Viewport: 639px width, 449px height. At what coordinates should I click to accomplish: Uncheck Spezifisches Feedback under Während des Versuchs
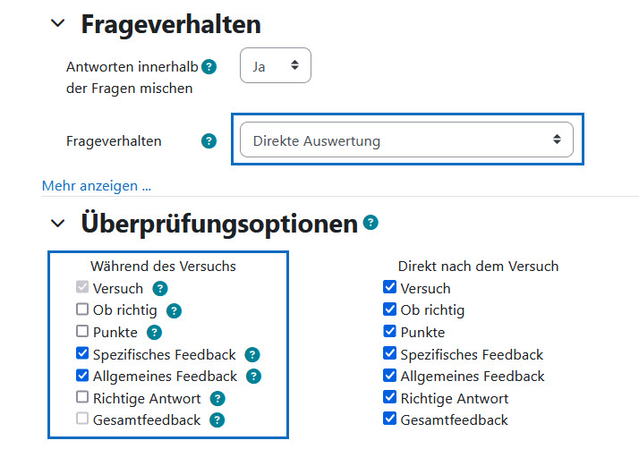[x=82, y=353]
